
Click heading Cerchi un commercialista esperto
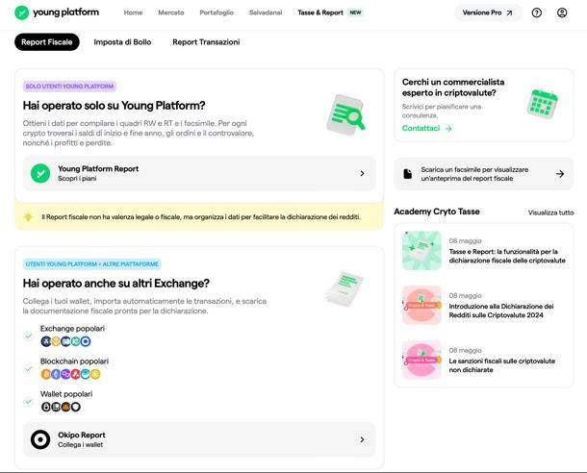(453, 87)
